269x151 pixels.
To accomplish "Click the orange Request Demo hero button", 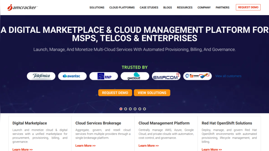I will pyautogui.click(x=115, y=93).
